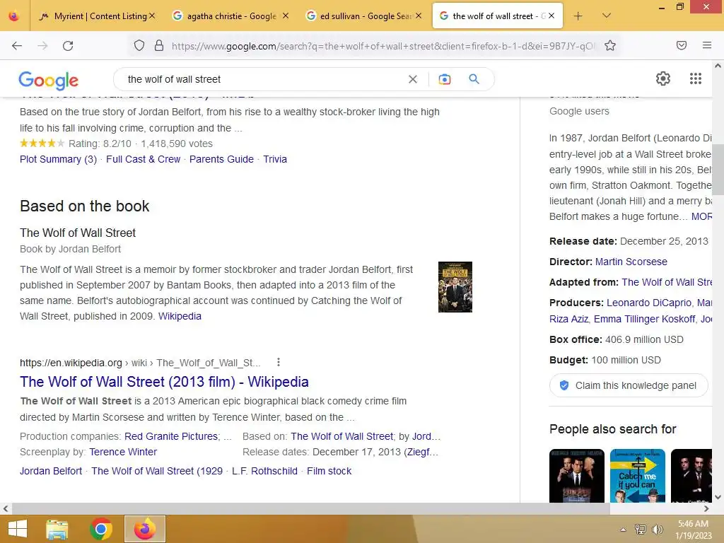Select the wolf of wall street tab

(x=498, y=16)
